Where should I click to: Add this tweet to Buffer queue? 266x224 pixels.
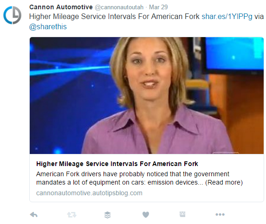(108, 215)
